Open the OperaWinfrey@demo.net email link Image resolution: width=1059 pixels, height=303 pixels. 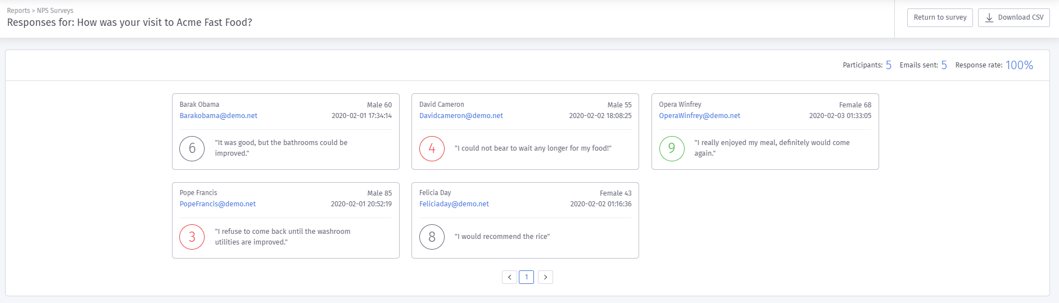click(699, 116)
